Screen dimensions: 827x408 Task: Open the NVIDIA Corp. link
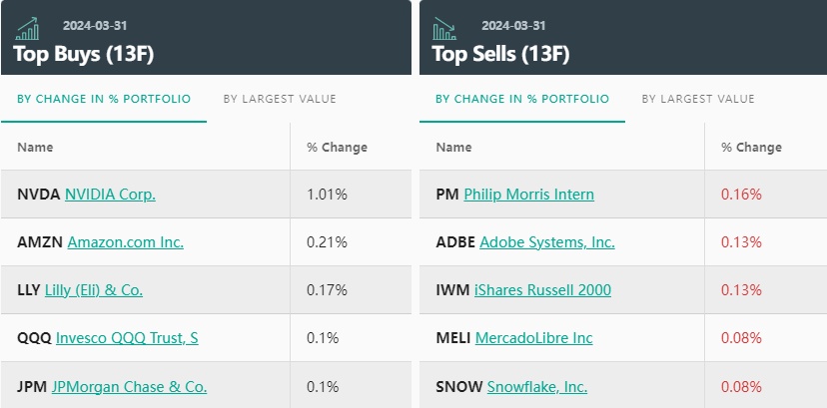point(110,195)
